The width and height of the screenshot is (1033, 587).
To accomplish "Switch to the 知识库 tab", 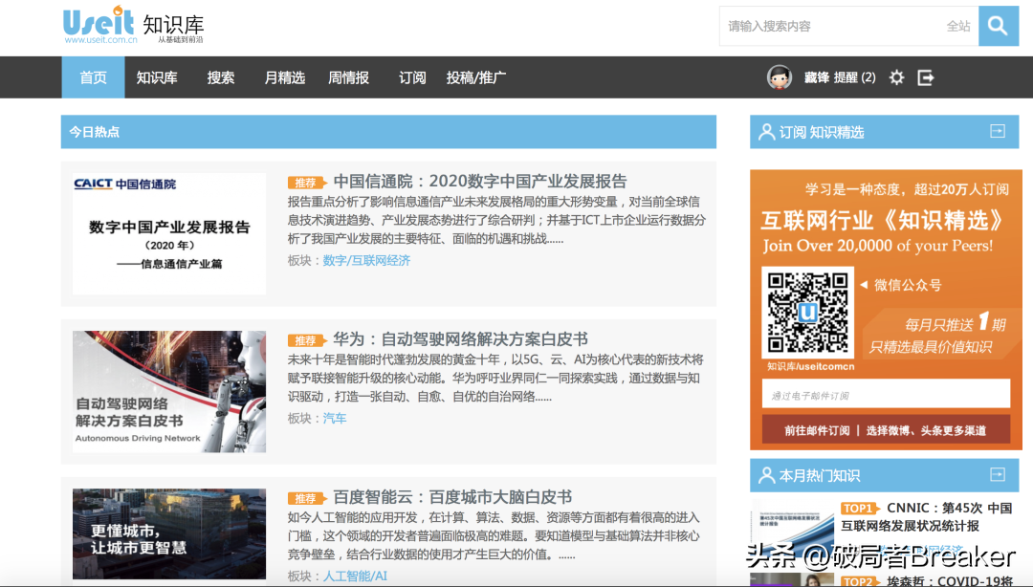I will pos(156,77).
